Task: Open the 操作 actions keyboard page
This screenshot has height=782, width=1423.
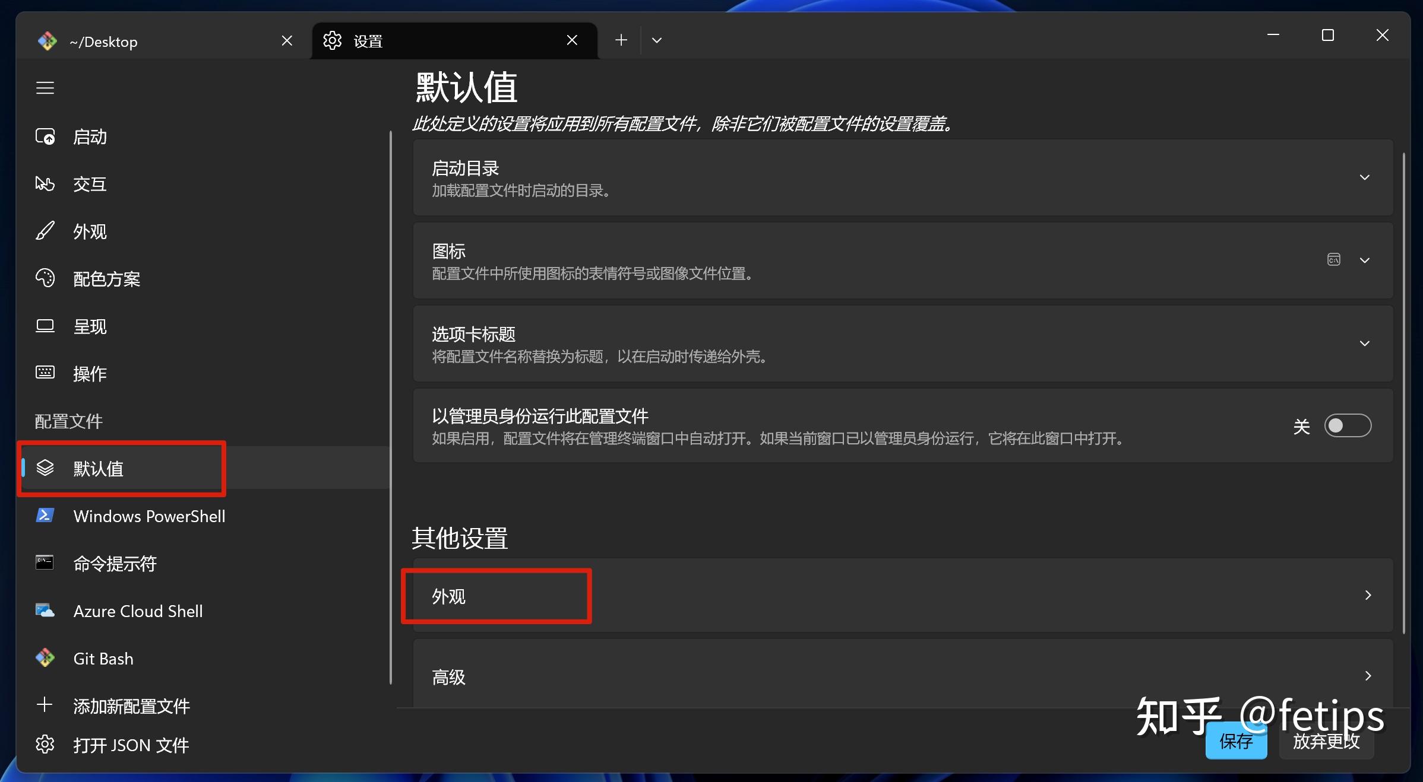Action: [x=89, y=374]
